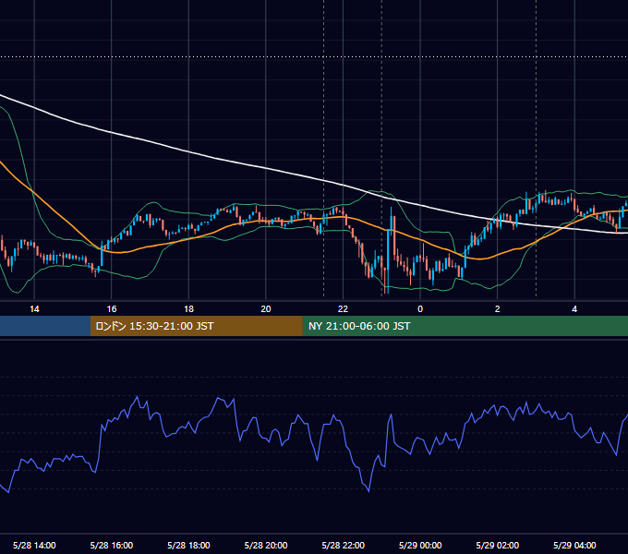
Task: Click the blue session bar before London
Action: point(45,326)
